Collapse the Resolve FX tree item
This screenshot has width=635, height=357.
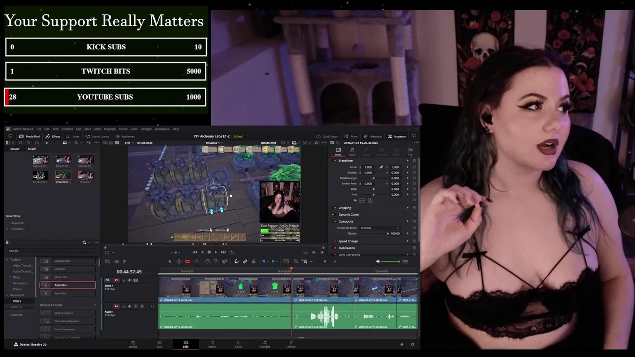tap(7, 295)
